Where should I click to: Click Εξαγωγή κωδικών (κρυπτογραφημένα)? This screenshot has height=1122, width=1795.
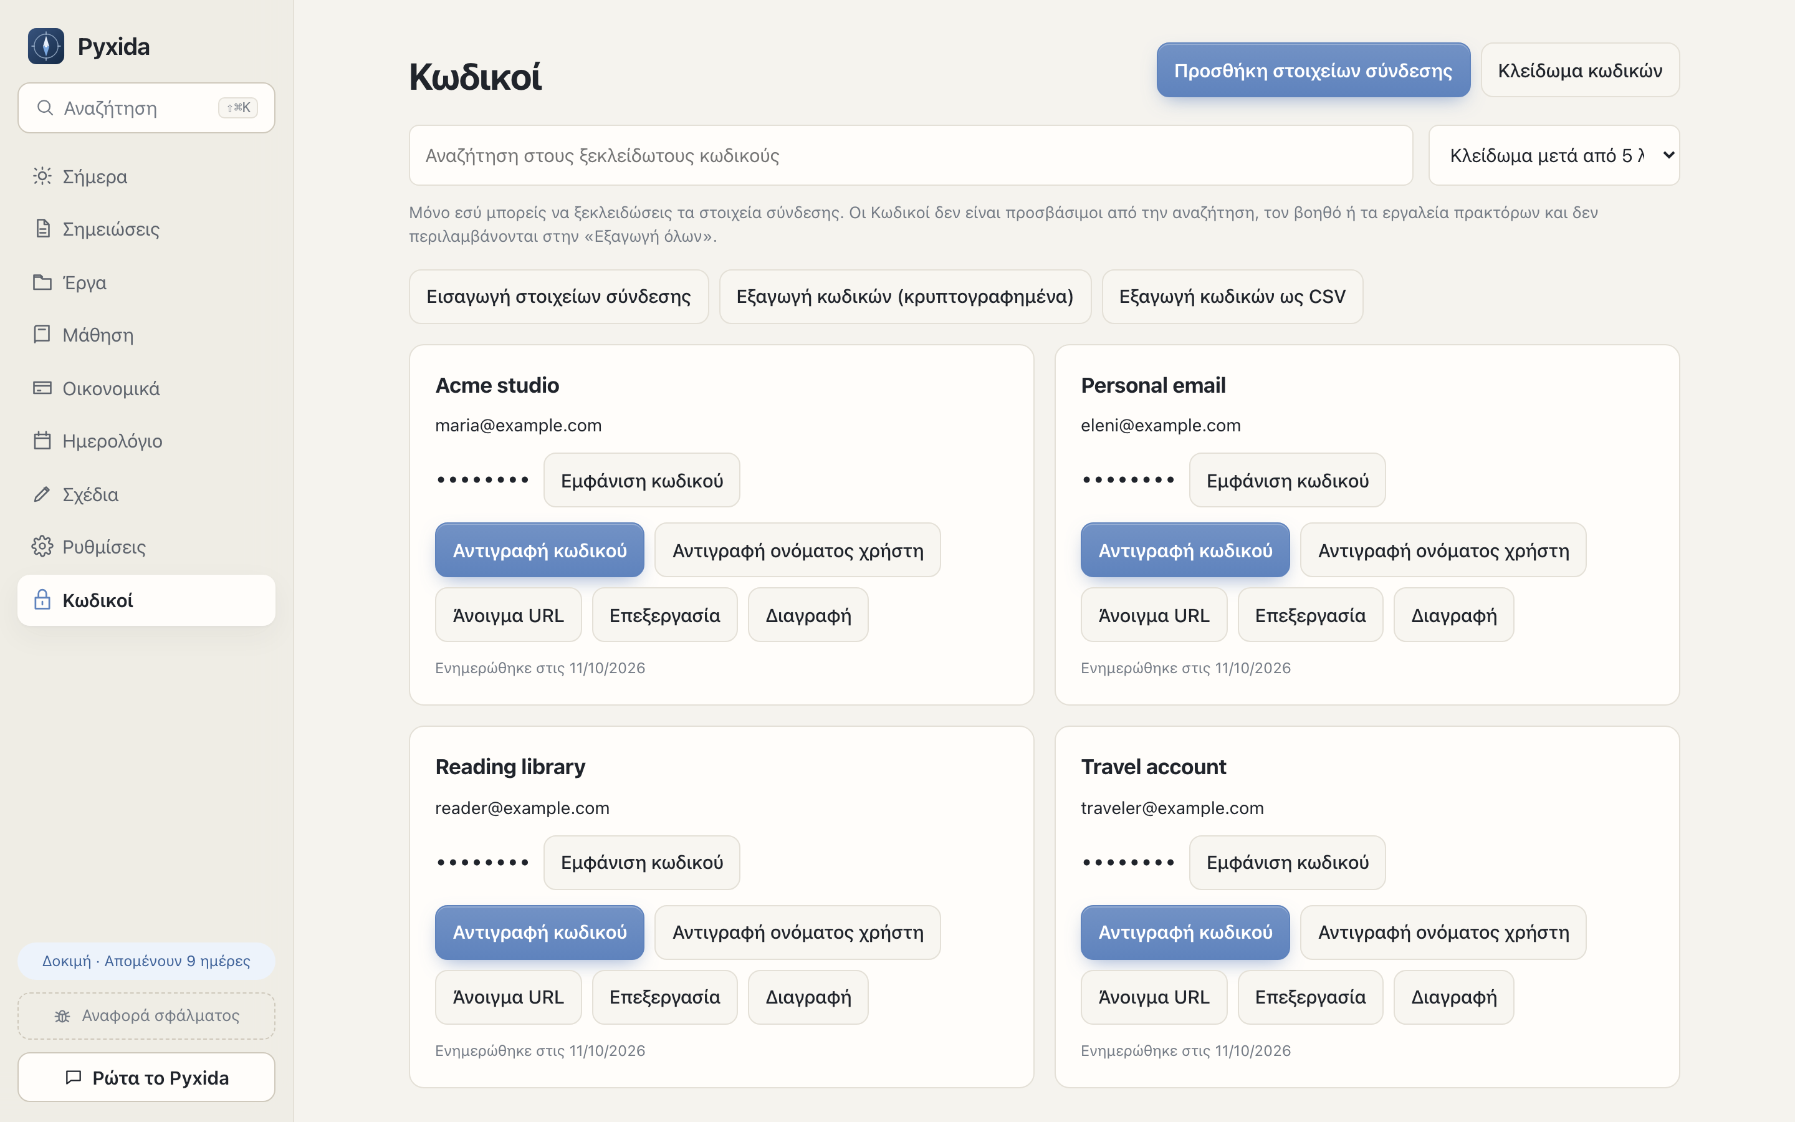pos(905,296)
